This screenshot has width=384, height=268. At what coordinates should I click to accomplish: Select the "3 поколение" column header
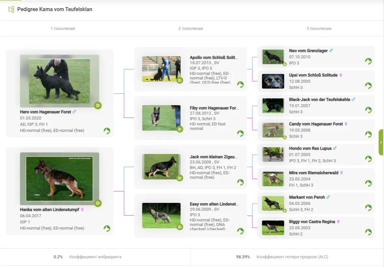(319, 29)
